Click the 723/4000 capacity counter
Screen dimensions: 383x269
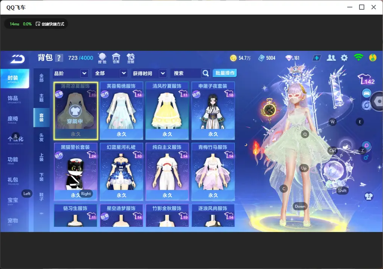click(81, 58)
